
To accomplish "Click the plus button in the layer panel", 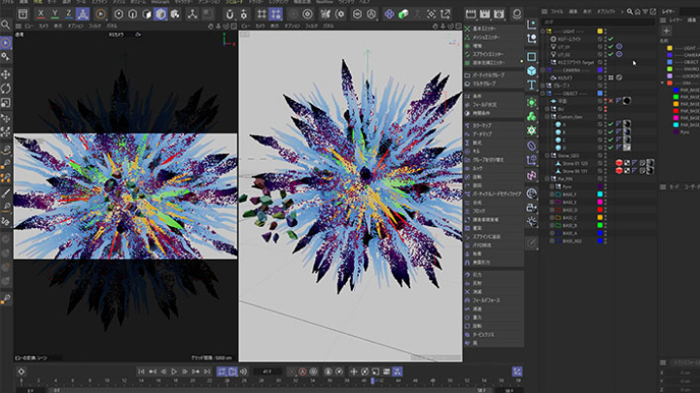I will coord(667,31).
